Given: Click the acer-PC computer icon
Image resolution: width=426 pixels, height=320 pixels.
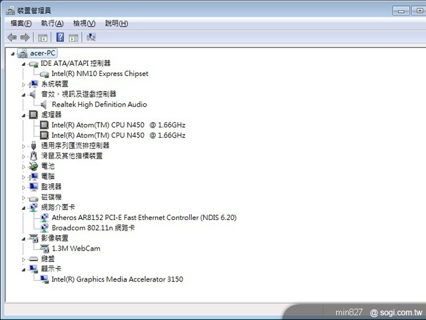Looking at the screenshot, I should 23,53.
